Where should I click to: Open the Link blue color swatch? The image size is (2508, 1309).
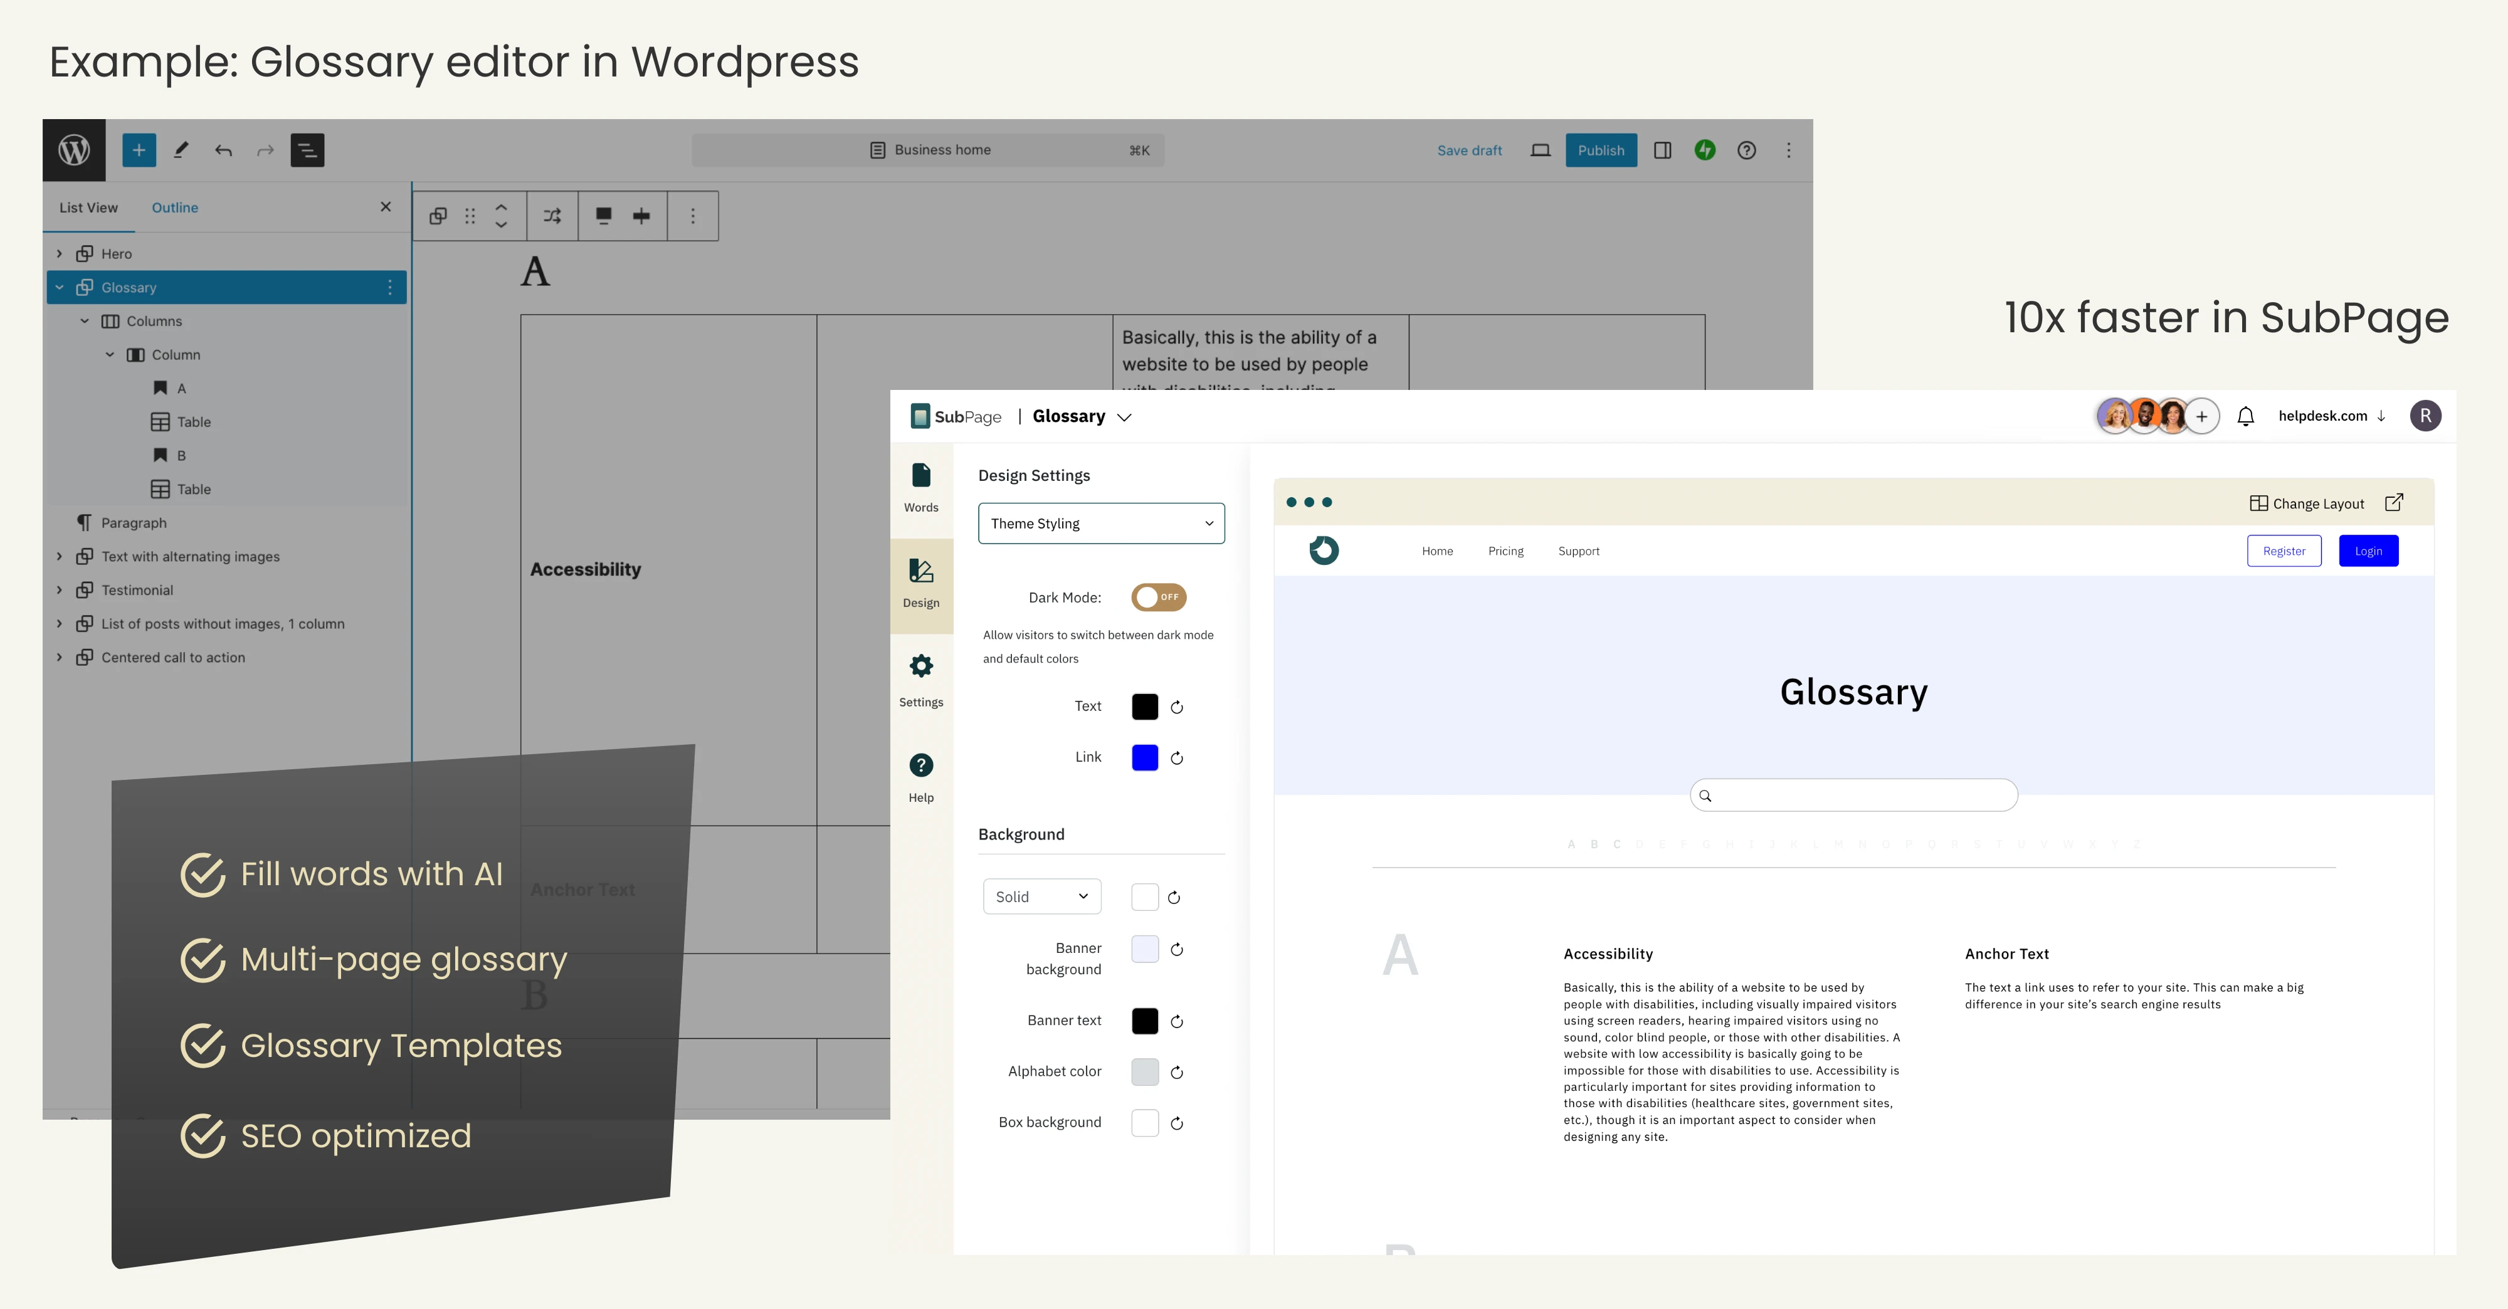(x=1145, y=757)
